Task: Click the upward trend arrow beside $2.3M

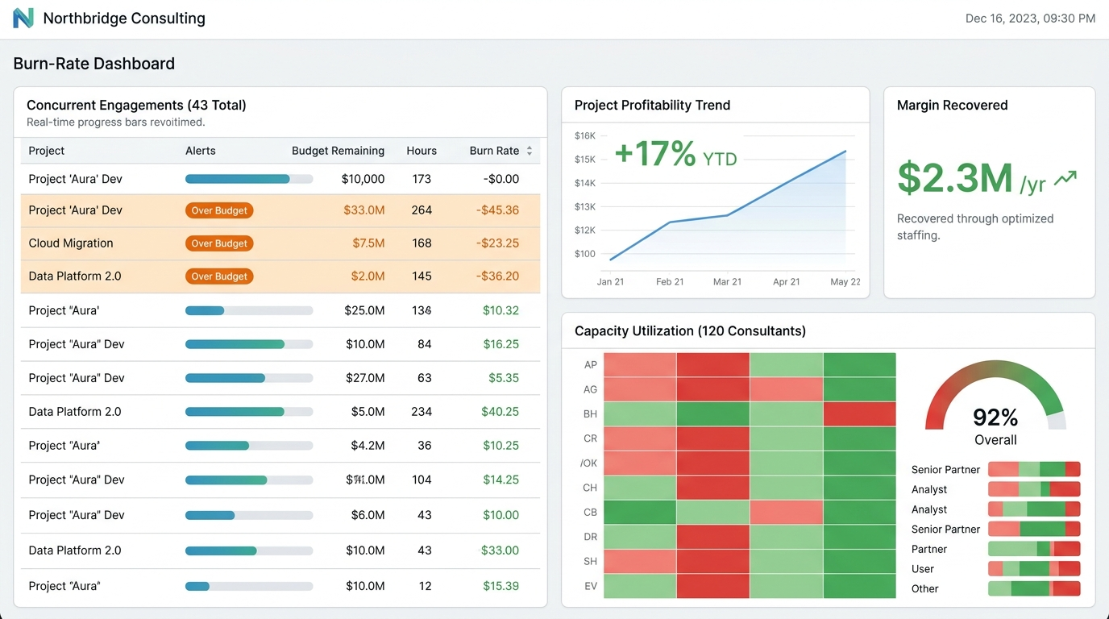Action: 1065,178
